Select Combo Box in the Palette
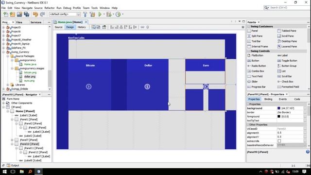Screen dimensions: 311x175 tap(256, 71)
